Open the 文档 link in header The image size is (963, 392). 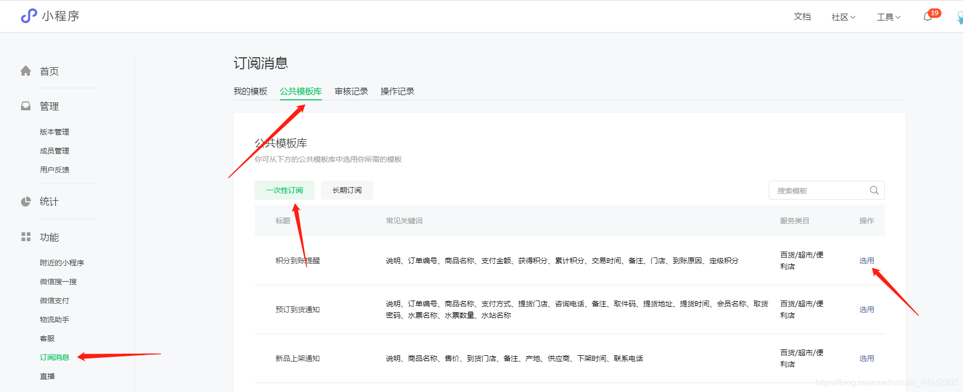click(x=802, y=17)
